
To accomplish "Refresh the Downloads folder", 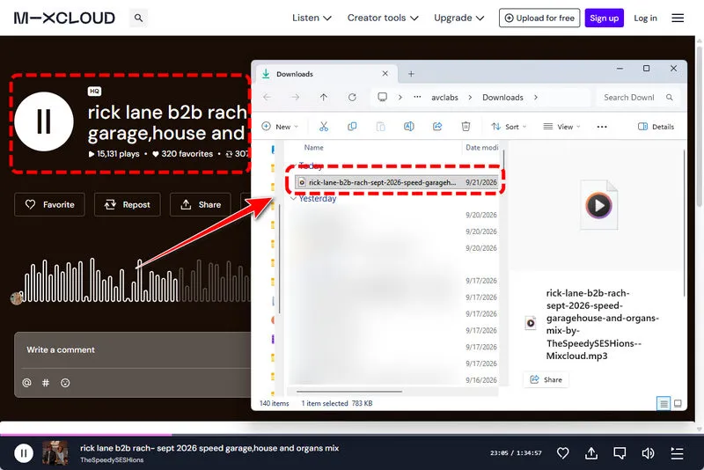I will 352,97.
